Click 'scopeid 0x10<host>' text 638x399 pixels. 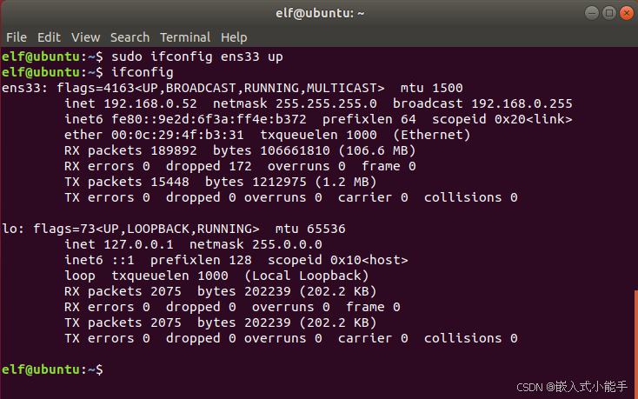338,260
